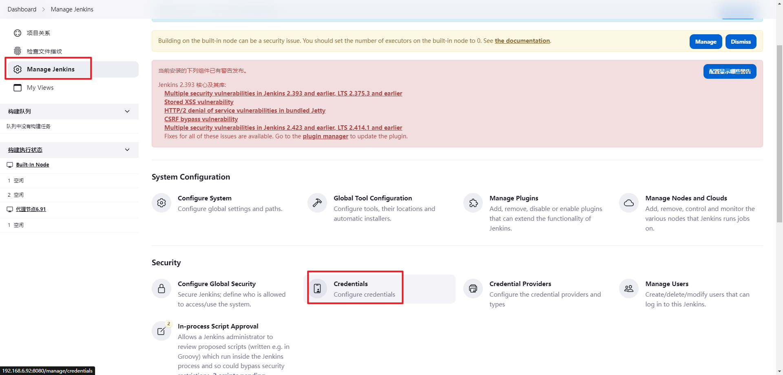This screenshot has height=375, width=783.
Task: Click the Global Tool Configuration hammer icon
Action: [317, 203]
